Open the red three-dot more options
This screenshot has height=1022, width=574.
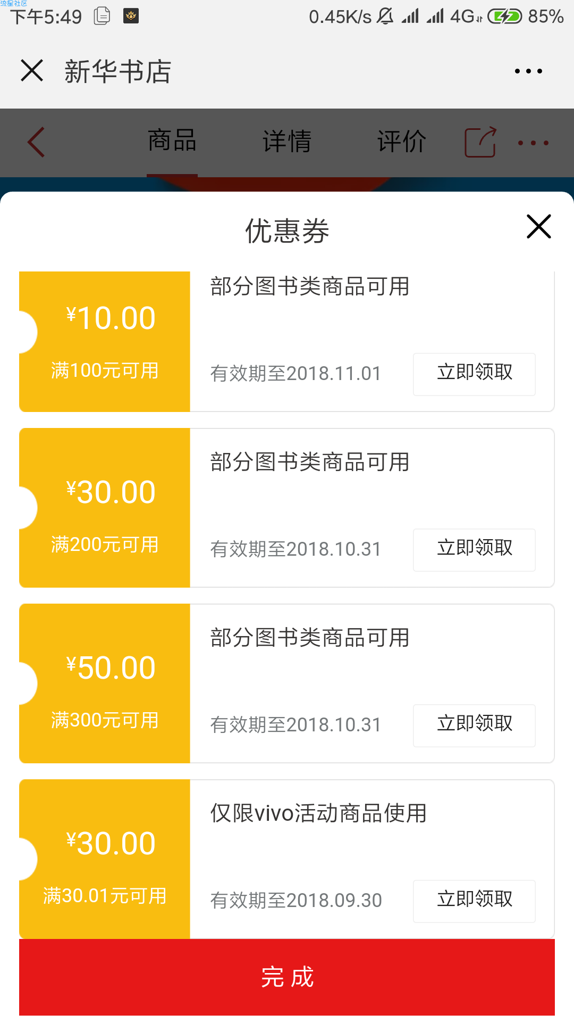click(533, 143)
